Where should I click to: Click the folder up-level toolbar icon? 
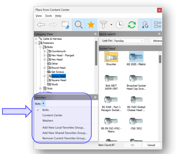65,25
